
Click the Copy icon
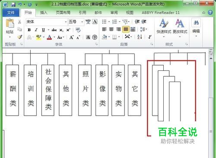click(19, 29)
